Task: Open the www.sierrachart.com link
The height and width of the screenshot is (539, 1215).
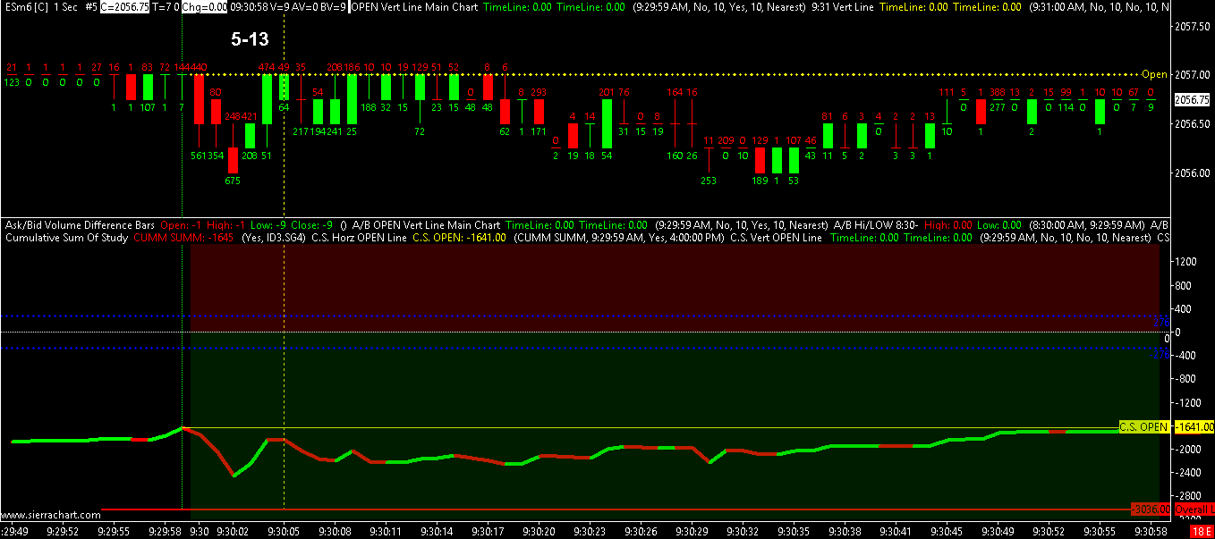Action: click(50, 515)
